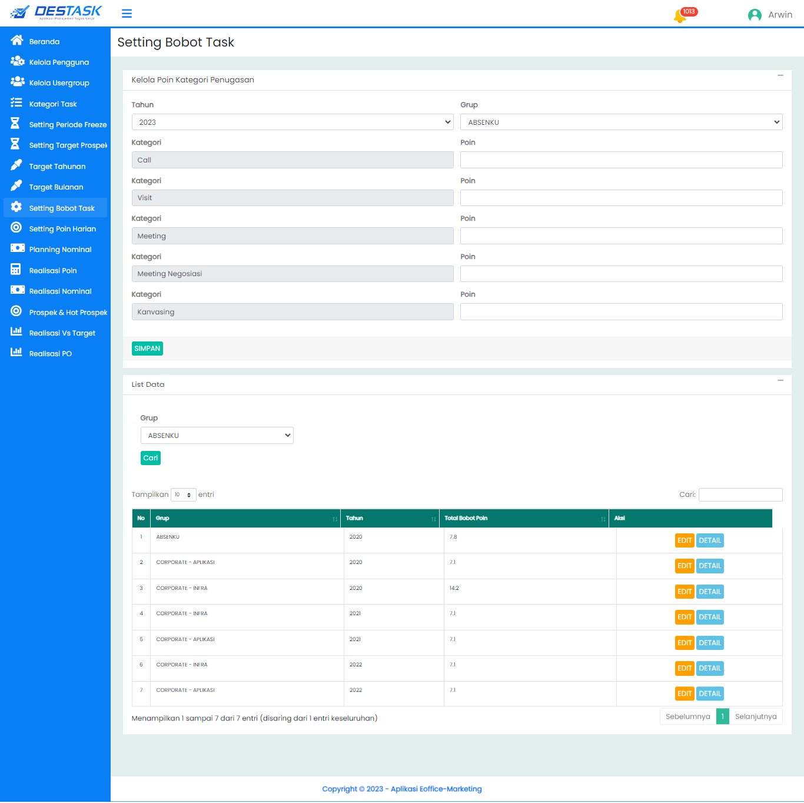Open Realisasi Vs Target menu item
Viewport: 804px width, 803px height.
pos(62,333)
